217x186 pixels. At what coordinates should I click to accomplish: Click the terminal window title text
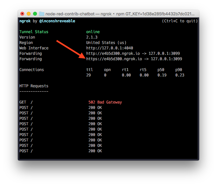pos(120,14)
